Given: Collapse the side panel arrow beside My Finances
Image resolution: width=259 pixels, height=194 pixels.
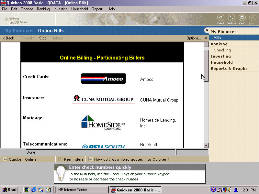Looking at the screenshot, I should tap(207, 30).
